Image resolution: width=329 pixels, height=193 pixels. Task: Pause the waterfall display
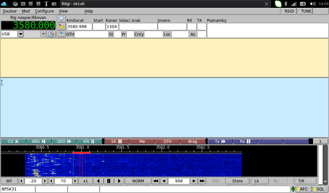[x=109, y=181]
